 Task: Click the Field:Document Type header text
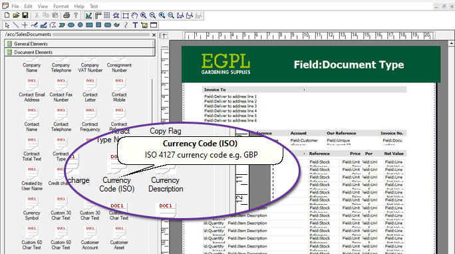pyautogui.click(x=349, y=64)
